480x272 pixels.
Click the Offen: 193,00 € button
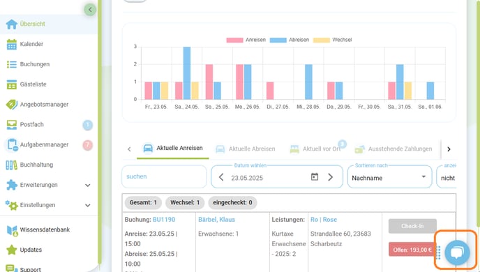[x=412, y=250]
